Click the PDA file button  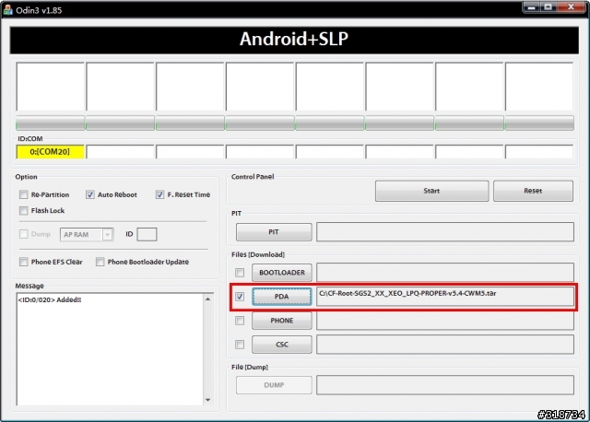tap(282, 297)
